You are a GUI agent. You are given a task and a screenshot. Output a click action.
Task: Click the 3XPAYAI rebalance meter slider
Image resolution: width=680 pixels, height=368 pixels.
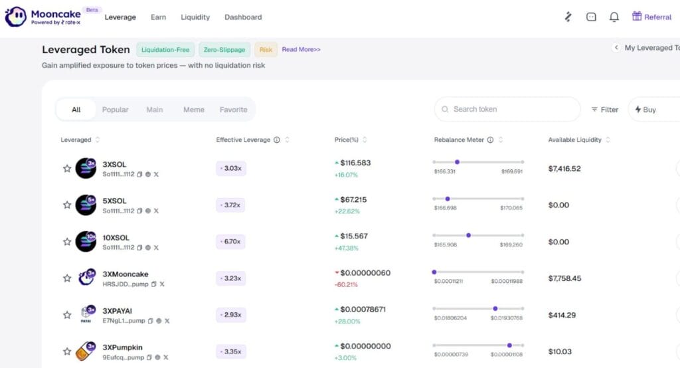coord(478,308)
